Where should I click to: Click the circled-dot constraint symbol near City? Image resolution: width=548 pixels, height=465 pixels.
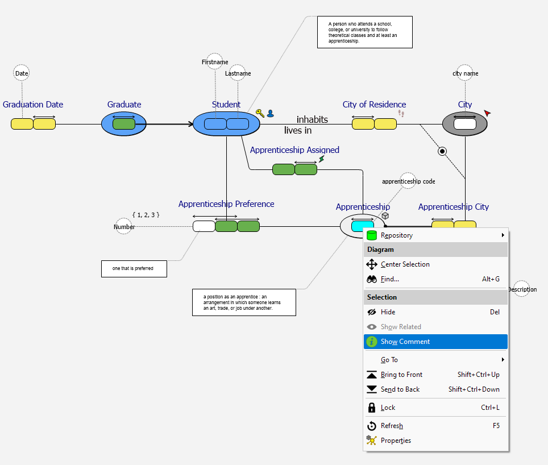[x=442, y=151]
